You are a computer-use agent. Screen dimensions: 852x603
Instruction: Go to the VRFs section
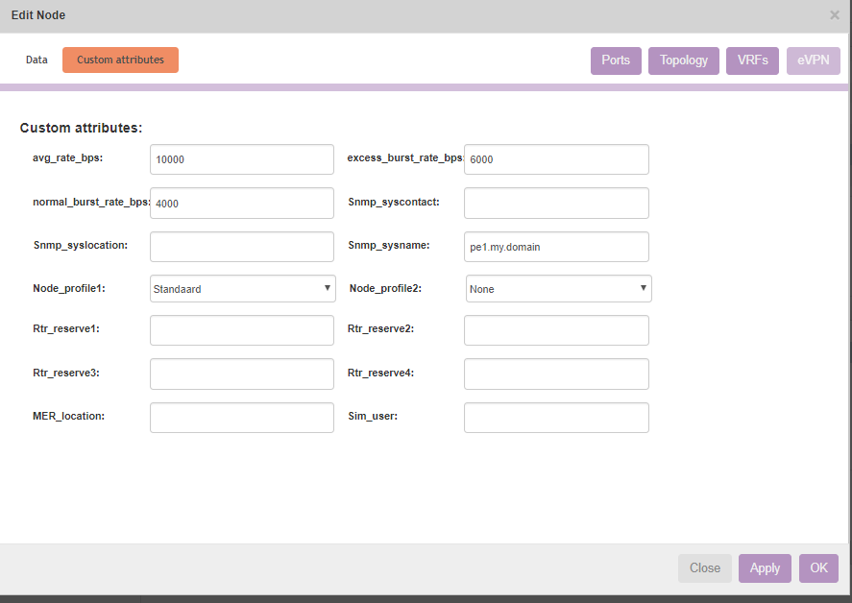(752, 60)
